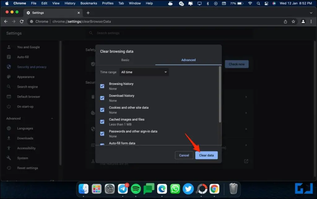The height and width of the screenshot is (199, 317).
Task: Open Launchpad from the dock
Action: [97, 189]
